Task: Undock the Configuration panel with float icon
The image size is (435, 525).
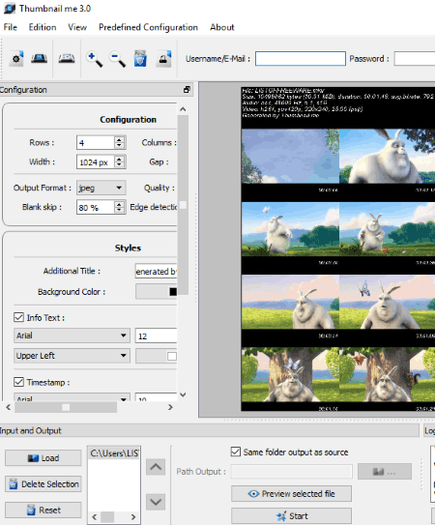Action: pos(187,89)
